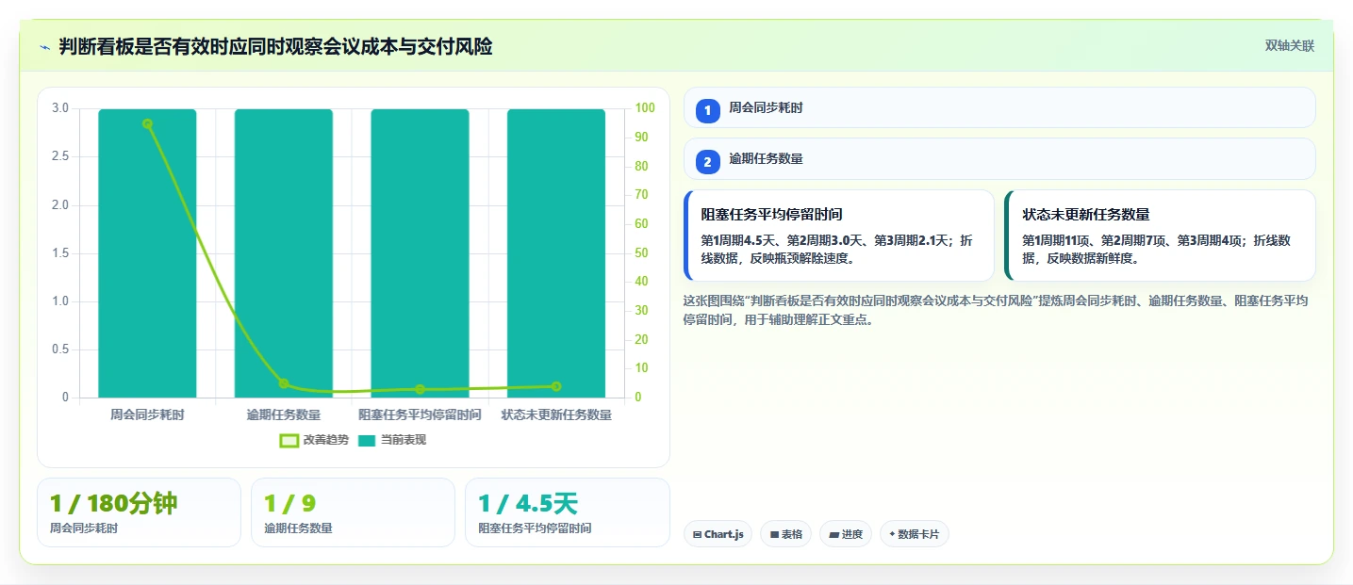
Task: Click the x-axis label 周会同步耗时
Action: click(147, 414)
